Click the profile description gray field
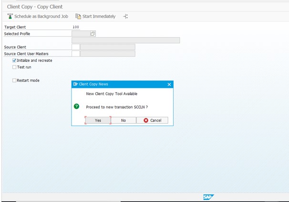The image size is (289, 202). [x=126, y=40]
